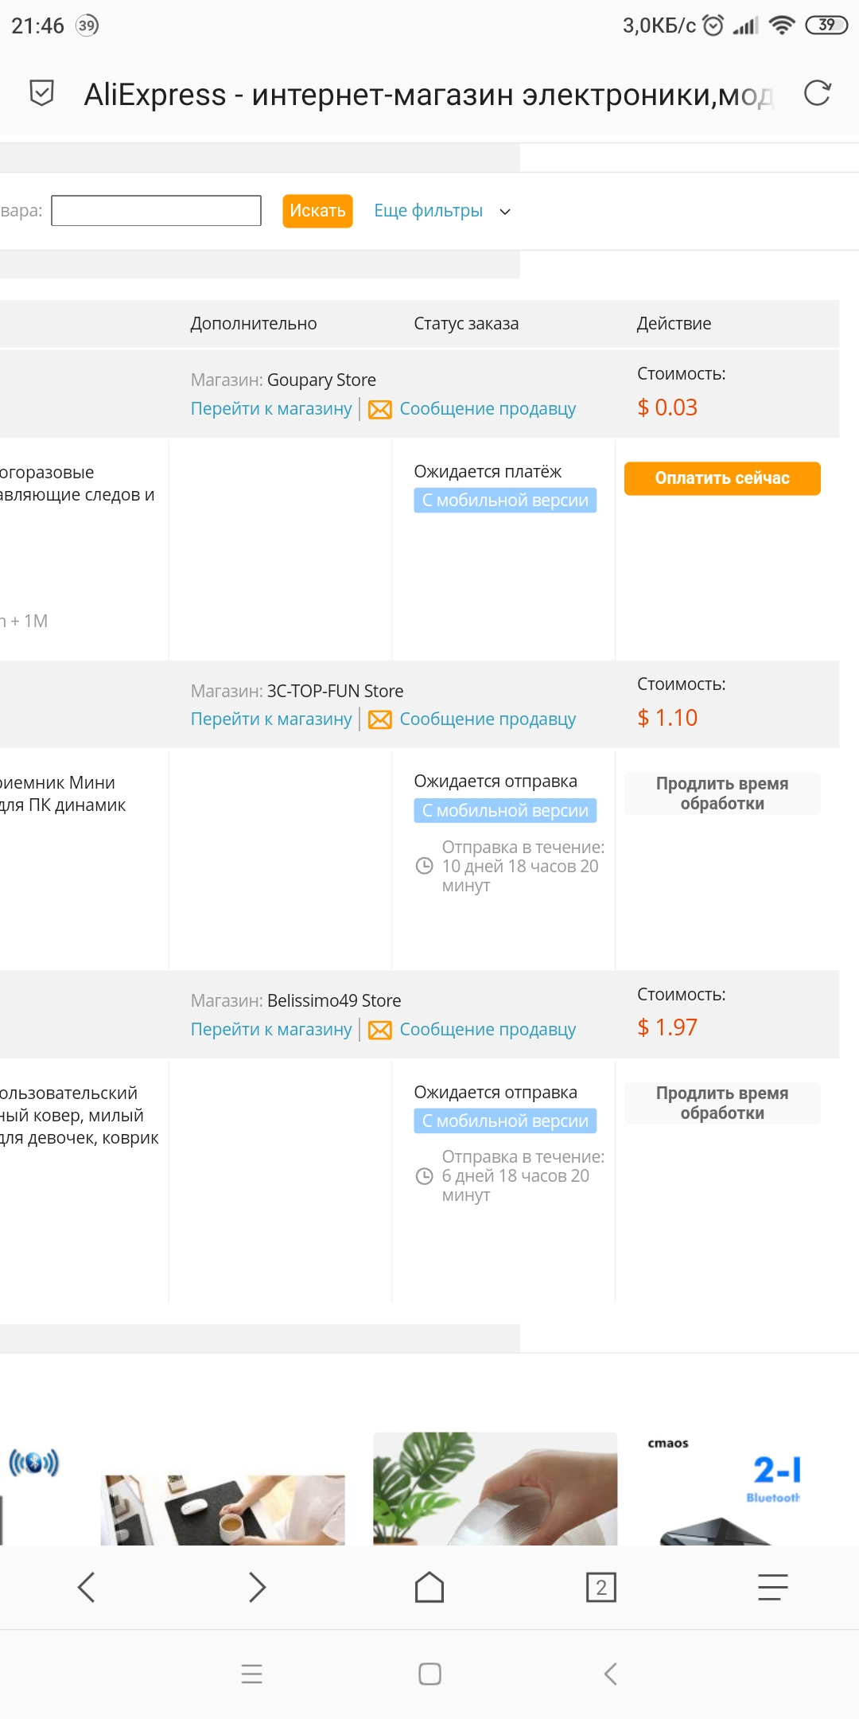Viewport: 859px width, 1719px height.
Task: Open the browser hamburger menu
Action: (x=772, y=1587)
